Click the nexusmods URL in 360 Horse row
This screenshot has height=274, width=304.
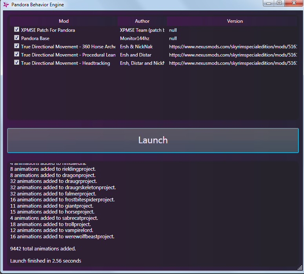233,47
